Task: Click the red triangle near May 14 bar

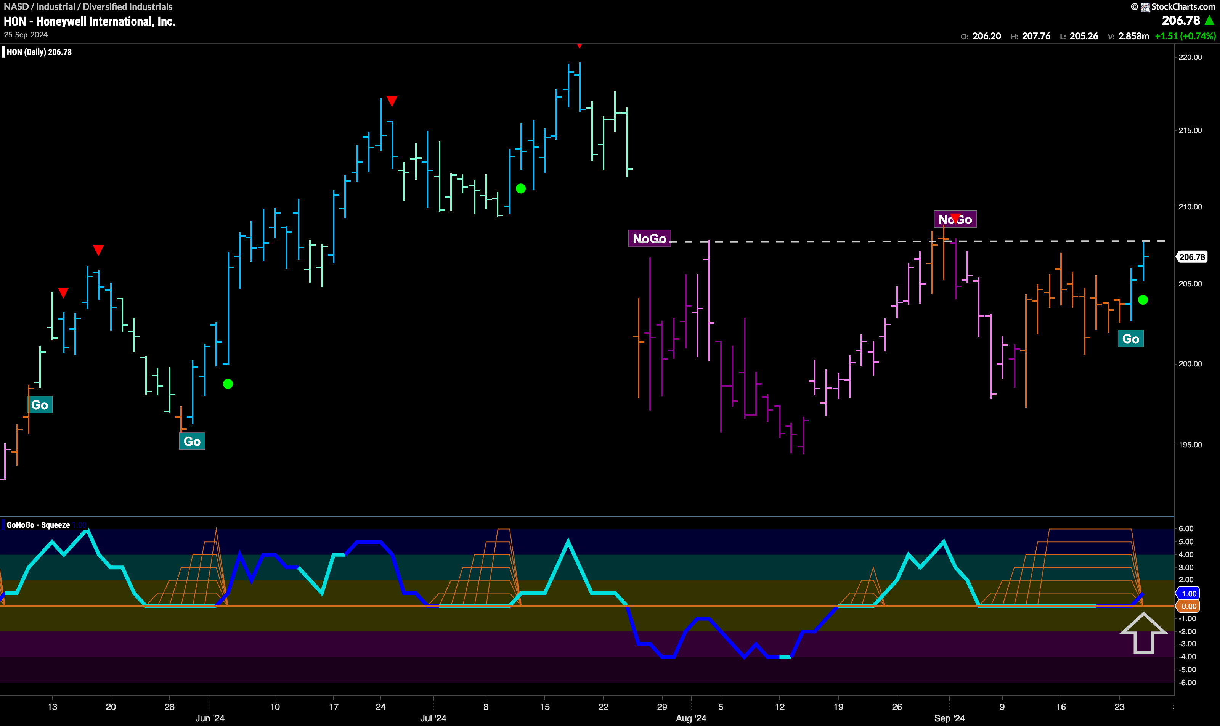Action: point(63,292)
